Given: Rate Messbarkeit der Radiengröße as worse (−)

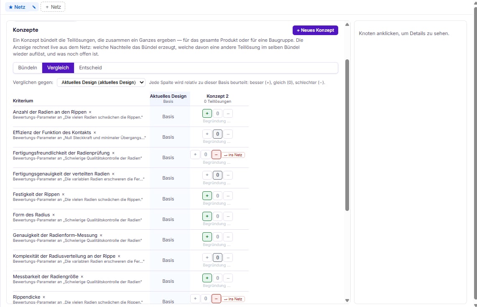Looking at the screenshot, I should point(228,278).
